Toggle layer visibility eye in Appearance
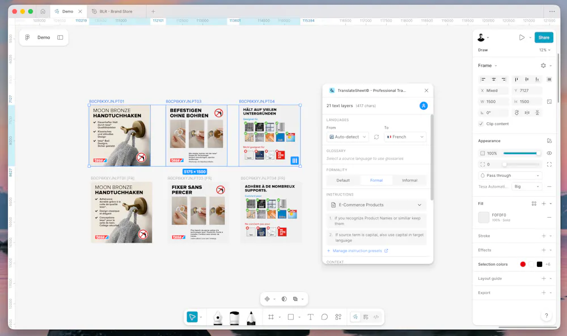 (x=549, y=153)
